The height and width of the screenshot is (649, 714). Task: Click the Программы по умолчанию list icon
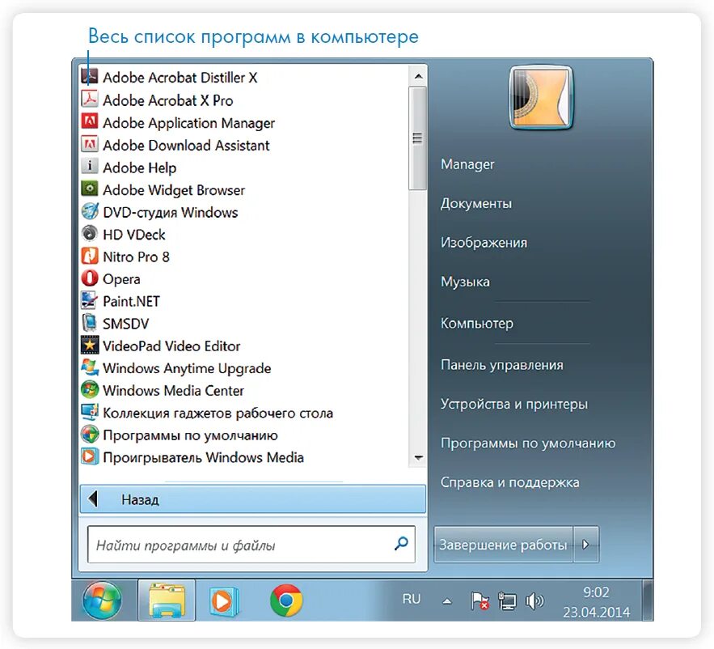point(89,434)
